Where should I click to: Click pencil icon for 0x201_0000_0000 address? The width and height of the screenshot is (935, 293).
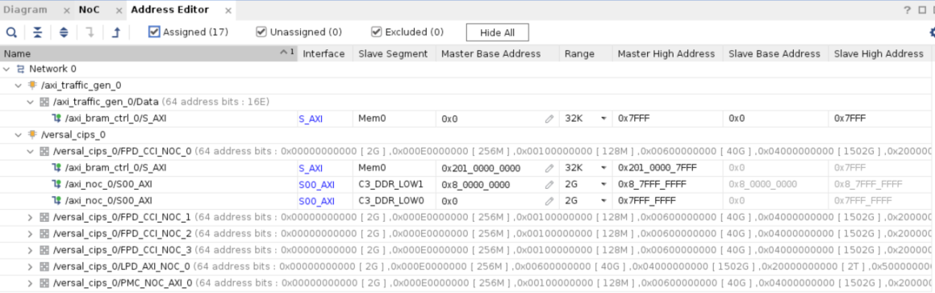click(549, 168)
